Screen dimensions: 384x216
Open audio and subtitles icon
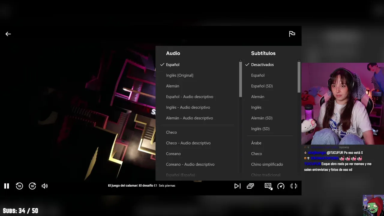(268, 186)
